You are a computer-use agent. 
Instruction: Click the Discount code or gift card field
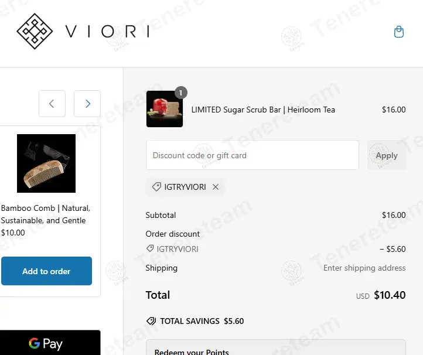(252, 155)
